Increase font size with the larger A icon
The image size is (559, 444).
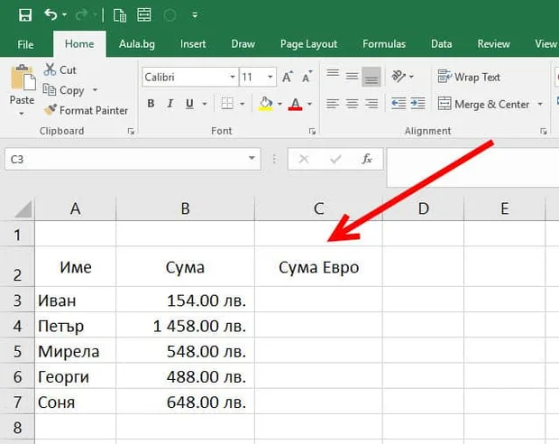tap(288, 77)
